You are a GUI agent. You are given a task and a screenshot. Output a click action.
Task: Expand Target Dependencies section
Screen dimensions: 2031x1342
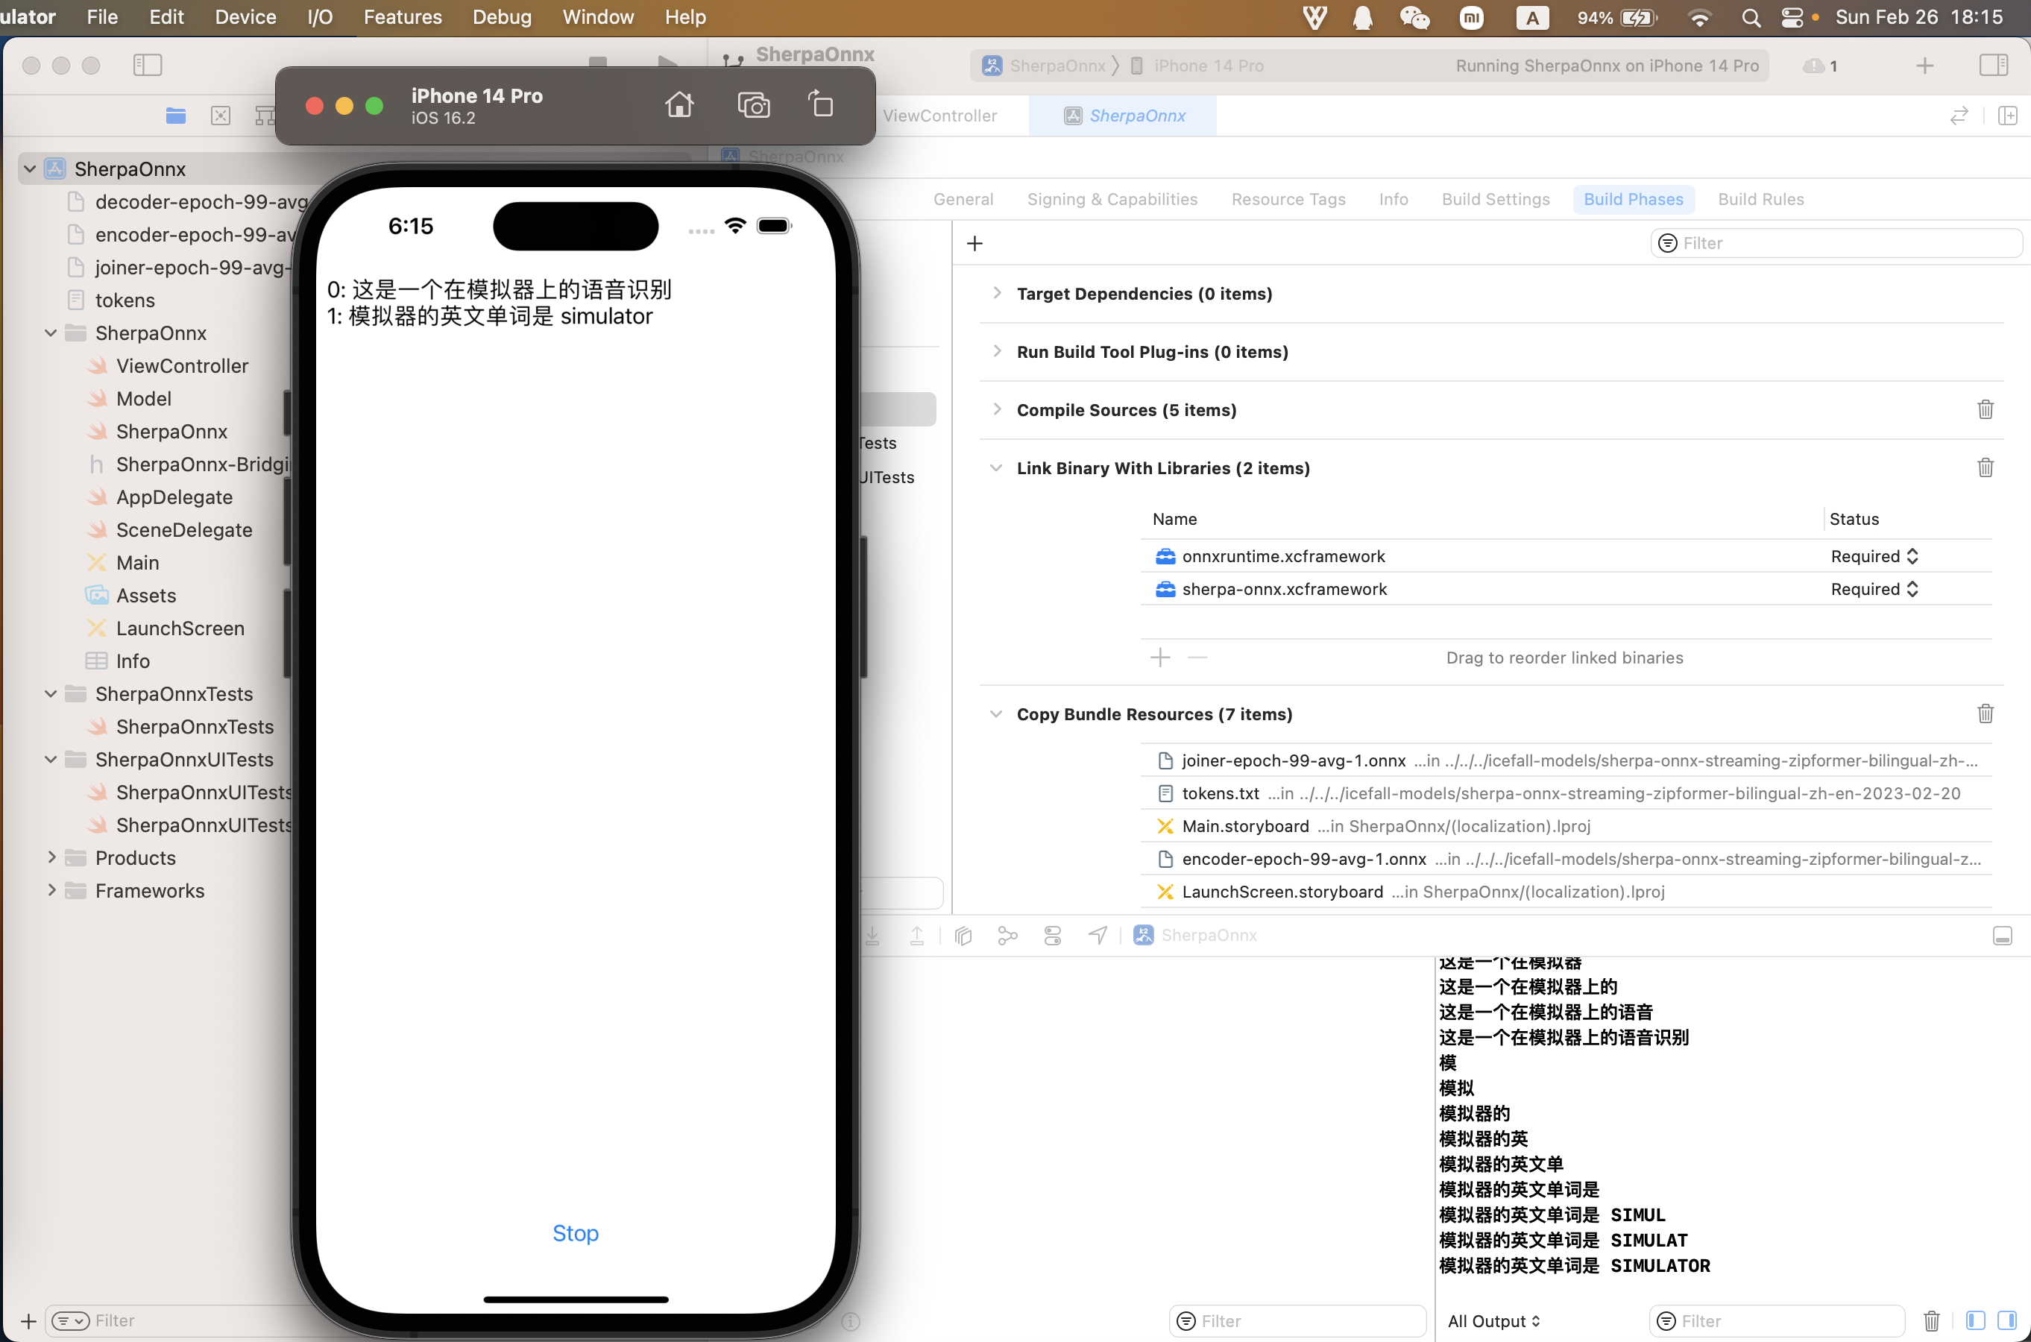[996, 293]
